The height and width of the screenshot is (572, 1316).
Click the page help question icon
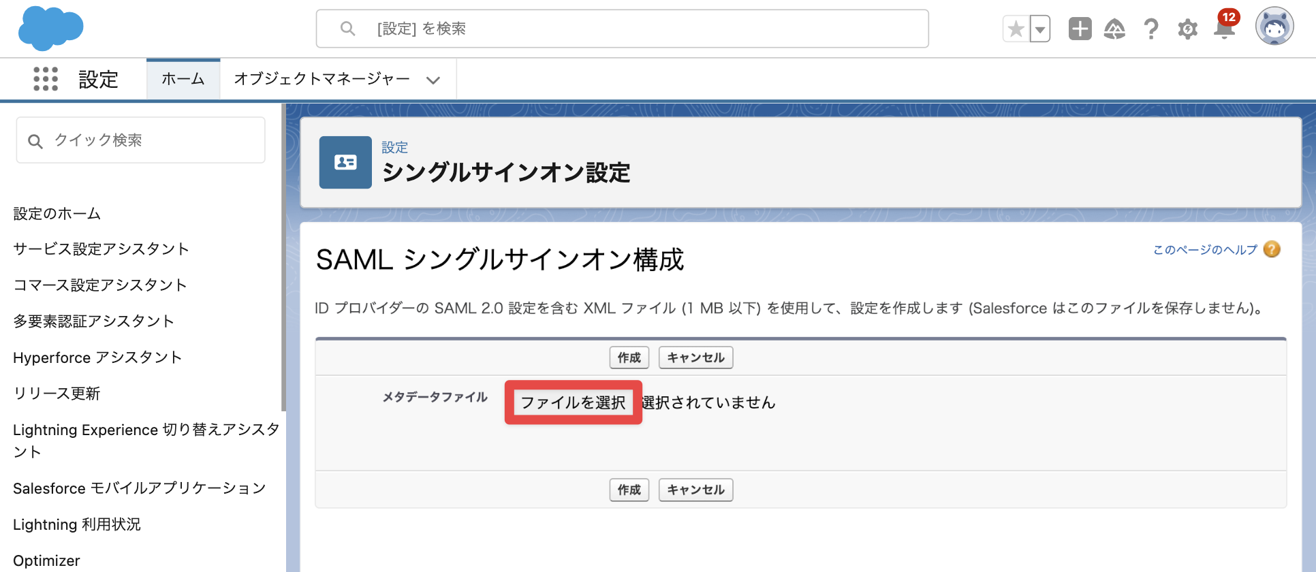pos(1271,249)
